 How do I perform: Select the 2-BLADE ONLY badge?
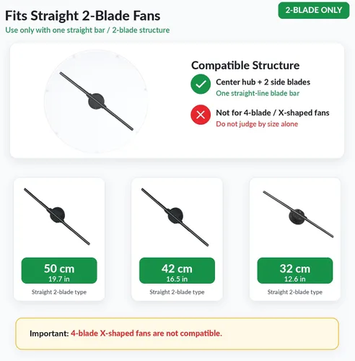pyautogui.click(x=314, y=10)
